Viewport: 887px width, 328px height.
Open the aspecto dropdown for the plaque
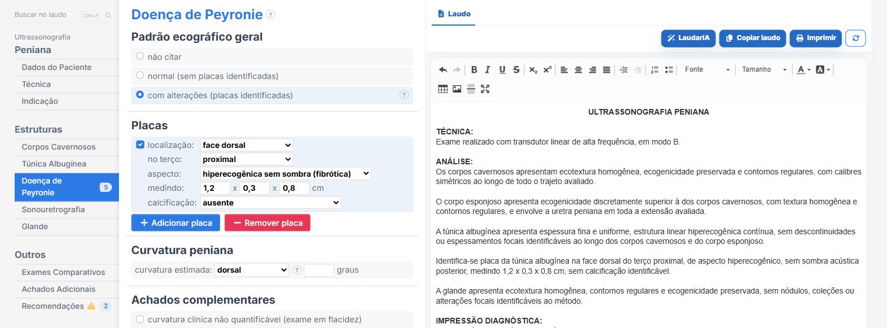[286, 174]
